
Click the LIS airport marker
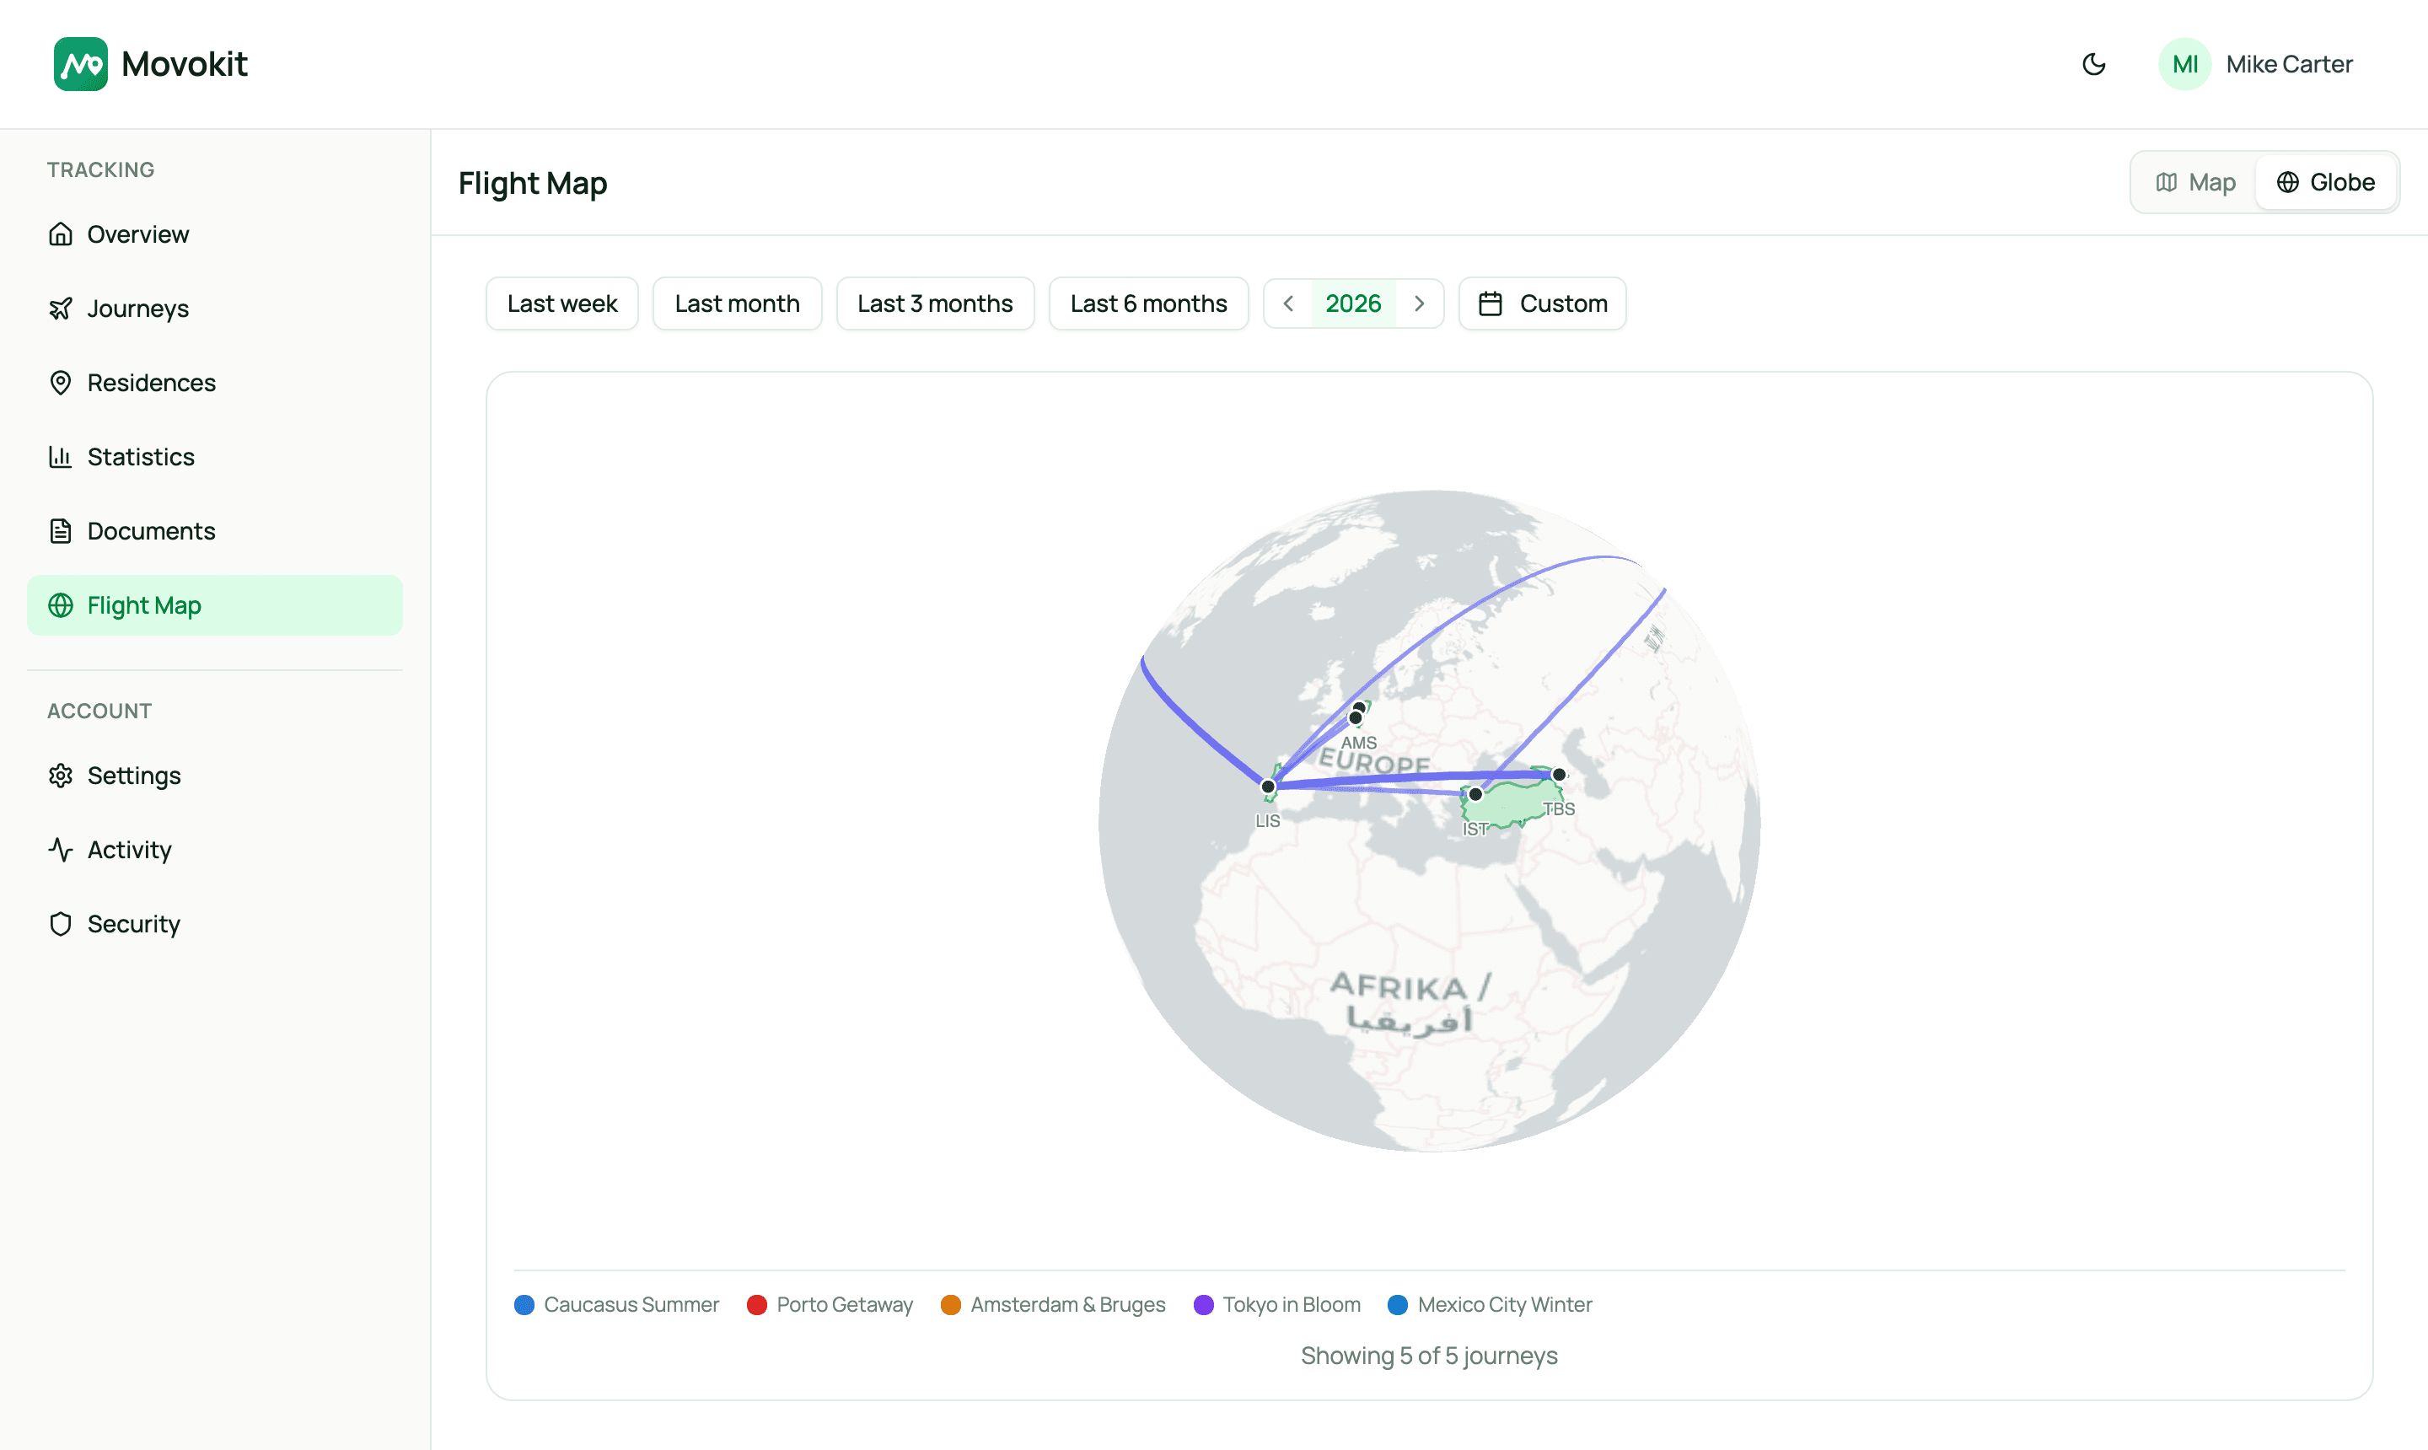[x=1267, y=787]
